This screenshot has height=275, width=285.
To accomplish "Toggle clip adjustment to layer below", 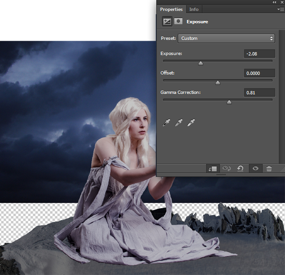I will (x=212, y=169).
